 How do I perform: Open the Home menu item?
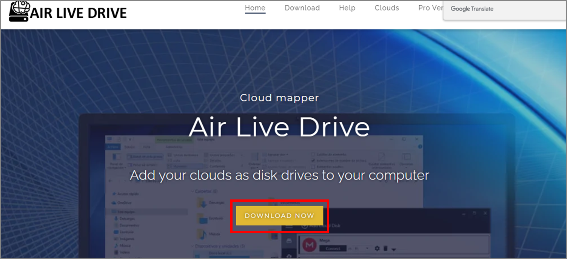pyautogui.click(x=255, y=8)
